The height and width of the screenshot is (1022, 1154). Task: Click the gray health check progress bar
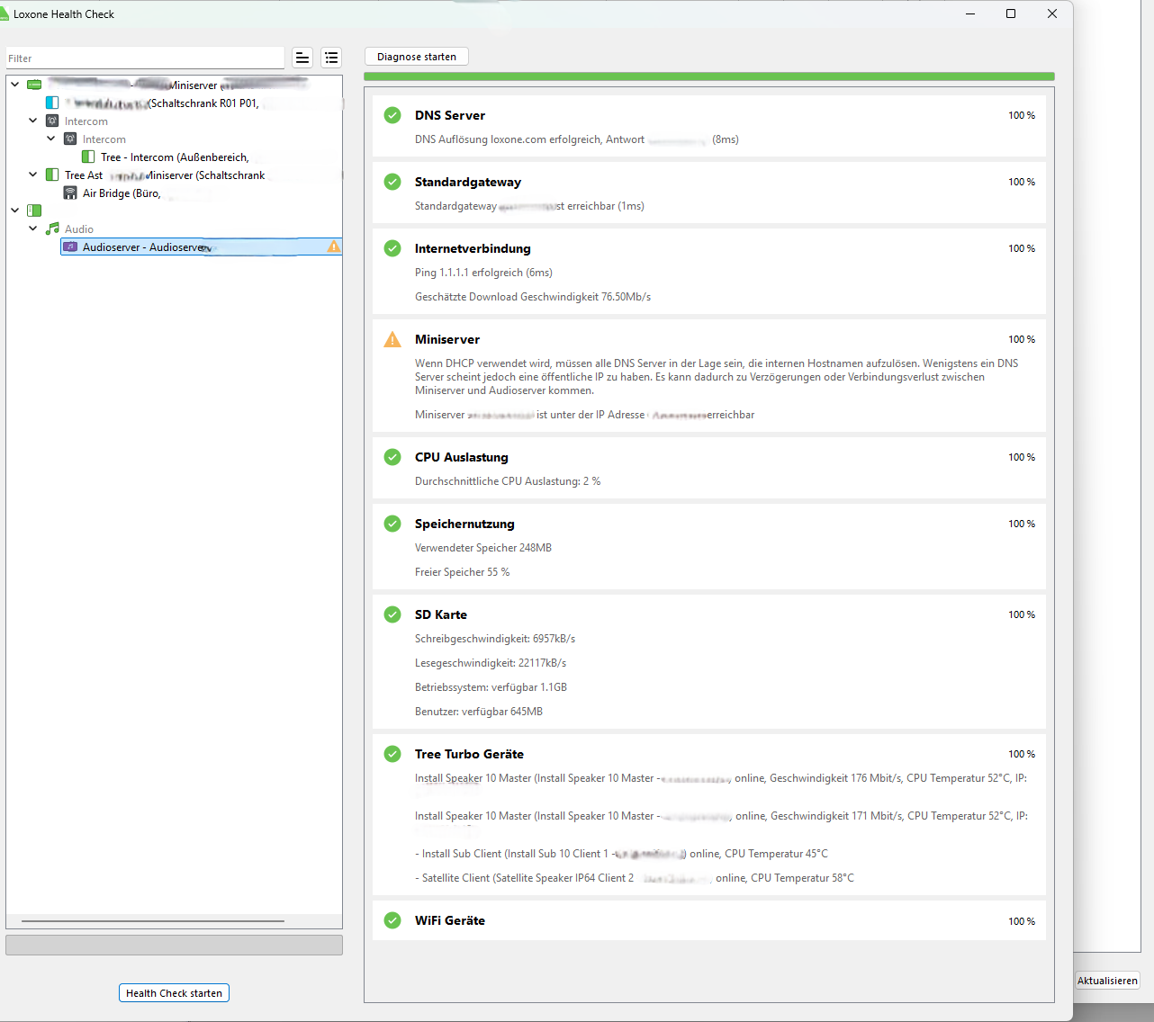click(x=174, y=945)
